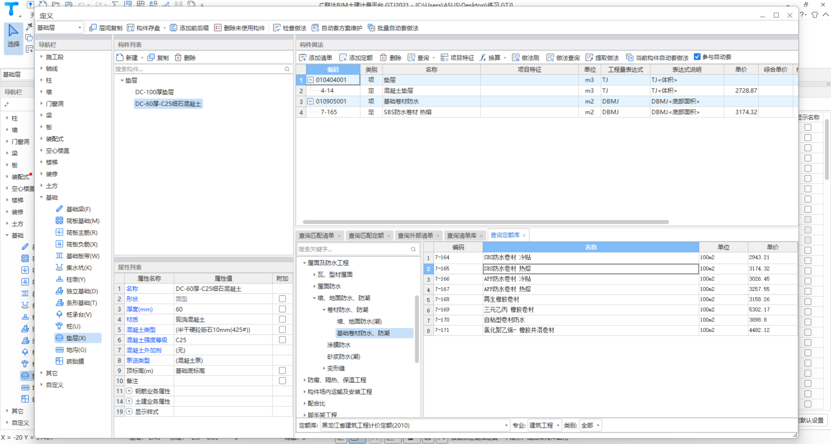The image size is (831, 444).
Task: Click the 检查做法 icon
Action: (x=277, y=28)
